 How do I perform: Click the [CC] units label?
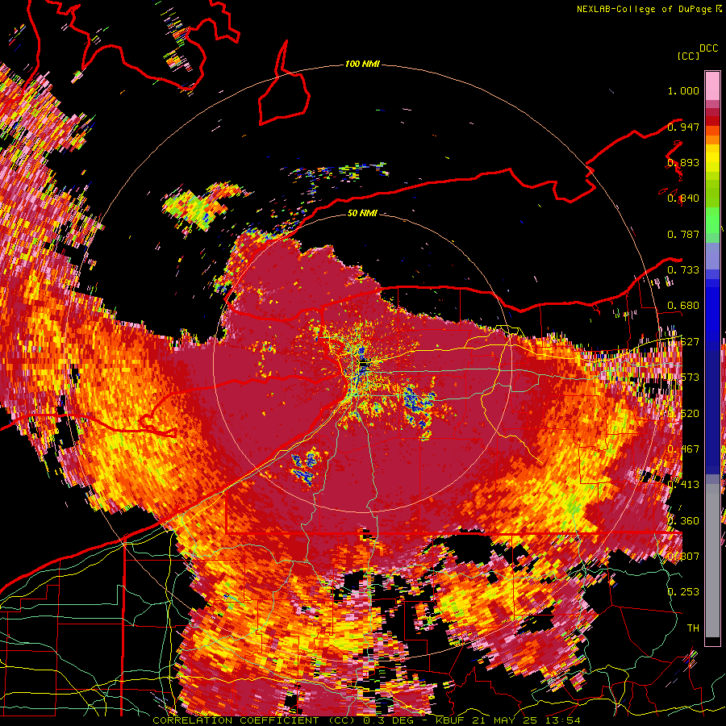[688, 56]
